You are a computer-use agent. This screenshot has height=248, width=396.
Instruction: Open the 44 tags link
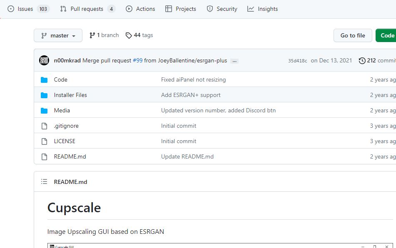pyautogui.click(x=139, y=35)
